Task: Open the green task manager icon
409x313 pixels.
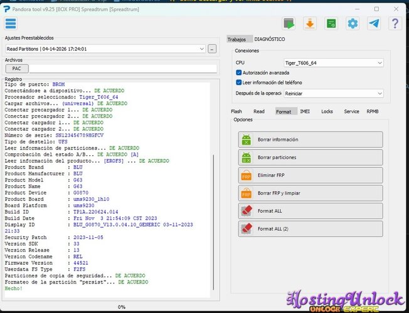Action: [331, 24]
